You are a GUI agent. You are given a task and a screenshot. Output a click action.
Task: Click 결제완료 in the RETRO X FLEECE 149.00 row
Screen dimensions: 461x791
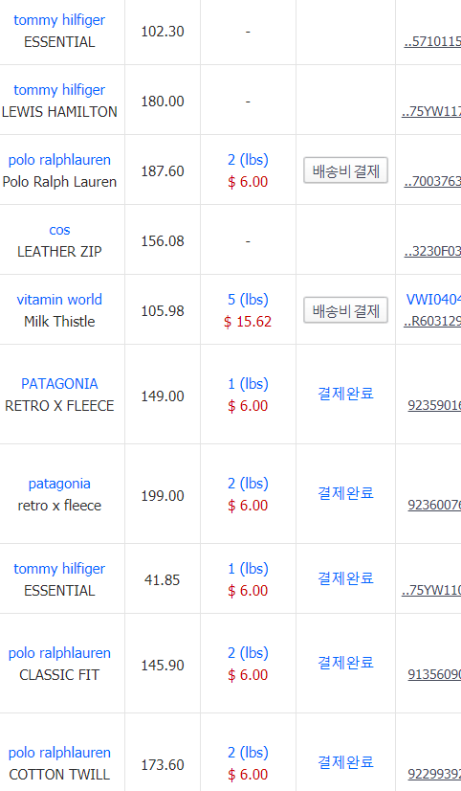345,394
